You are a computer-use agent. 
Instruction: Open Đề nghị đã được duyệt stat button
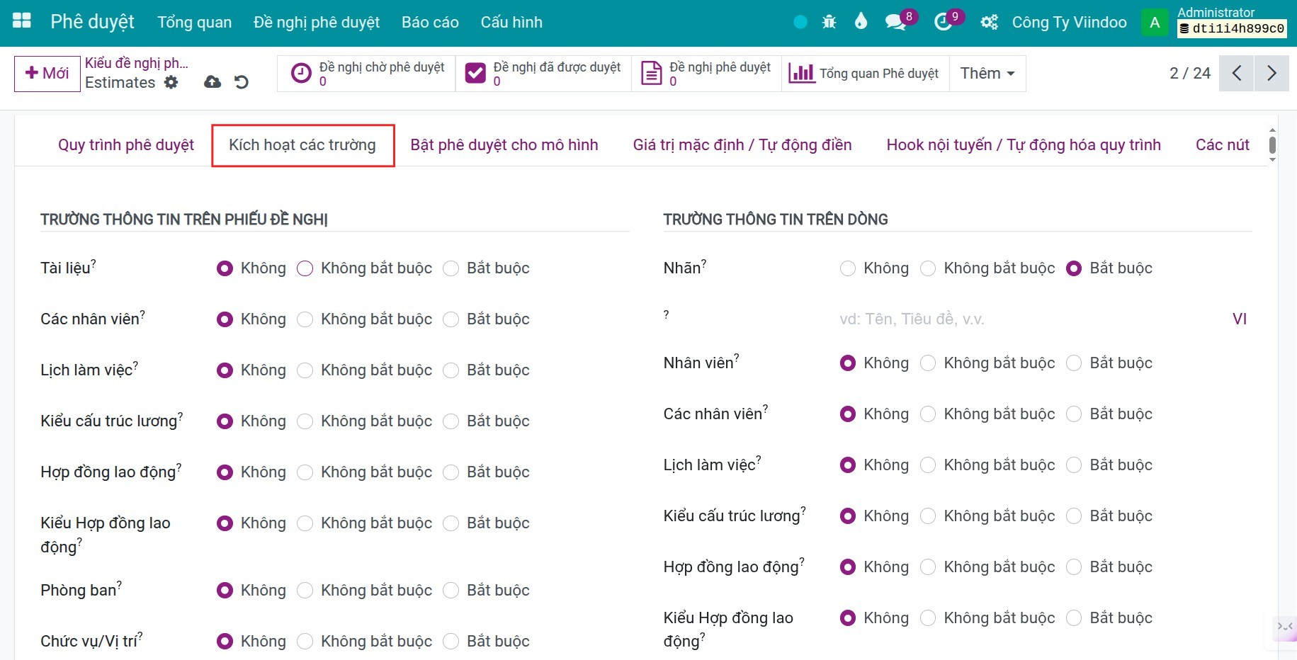[x=543, y=74]
